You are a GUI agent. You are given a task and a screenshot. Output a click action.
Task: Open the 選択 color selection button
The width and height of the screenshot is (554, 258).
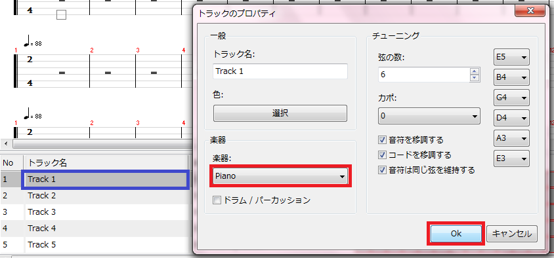click(280, 113)
